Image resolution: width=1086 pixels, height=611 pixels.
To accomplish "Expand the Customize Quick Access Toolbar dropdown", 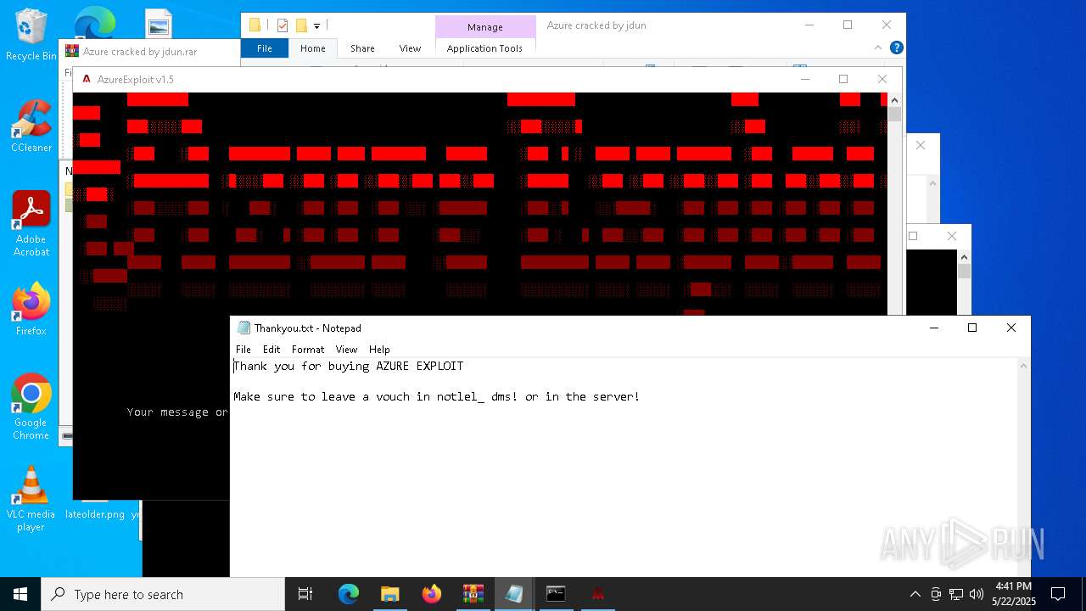I will coord(317,26).
